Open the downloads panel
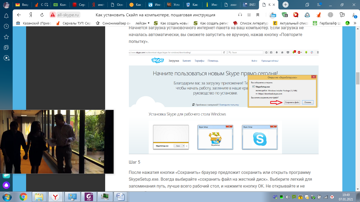Screen dimensions: 360x202 pyautogui.click(x=354, y=15)
